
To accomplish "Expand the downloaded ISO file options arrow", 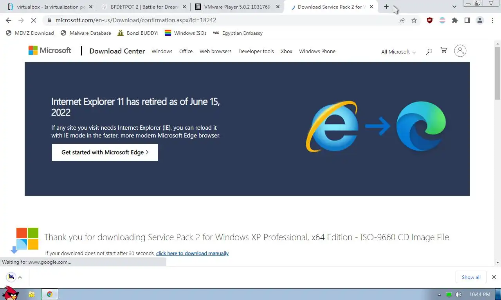I will 20,277.
